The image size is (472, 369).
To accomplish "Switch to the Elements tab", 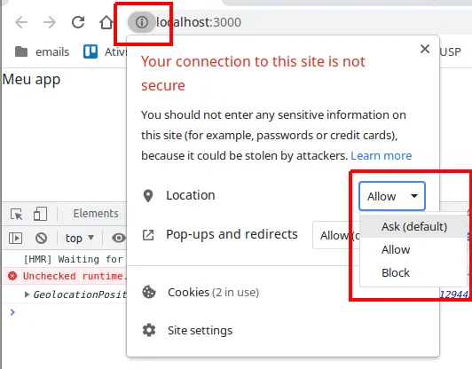I will pyautogui.click(x=96, y=214).
